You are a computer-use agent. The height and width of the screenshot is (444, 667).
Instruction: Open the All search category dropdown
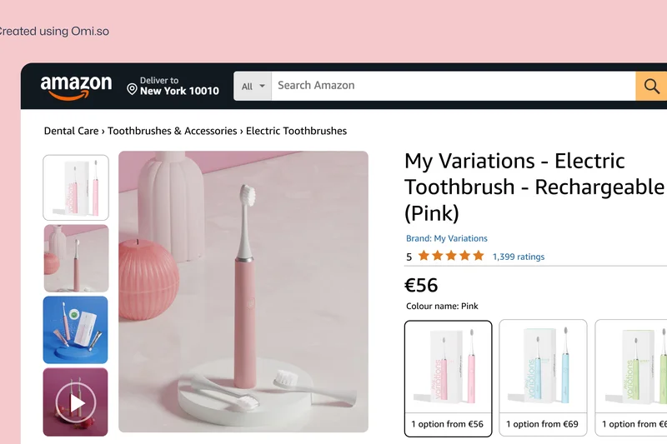(253, 86)
